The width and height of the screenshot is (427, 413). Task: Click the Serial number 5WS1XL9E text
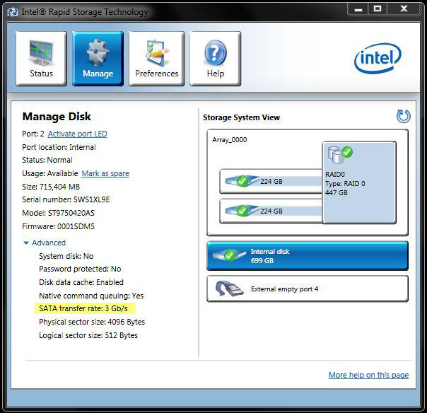tap(66, 199)
